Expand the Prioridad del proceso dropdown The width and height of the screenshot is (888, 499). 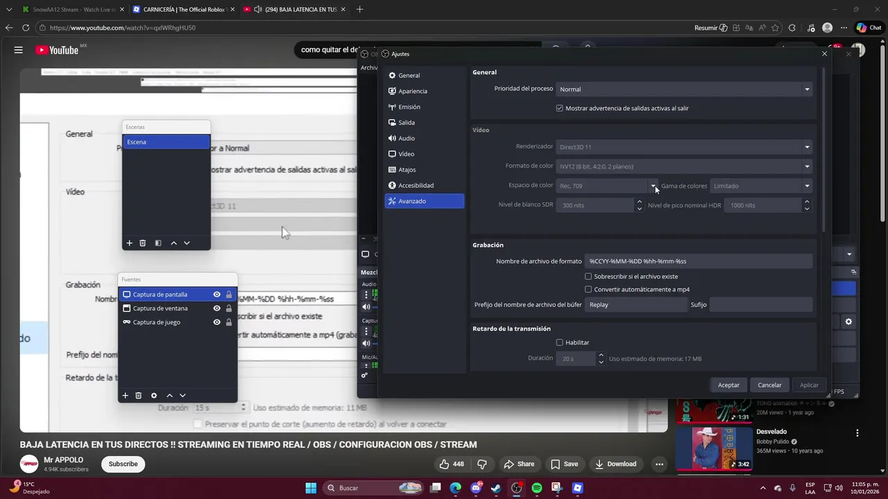(x=684, y=89)
